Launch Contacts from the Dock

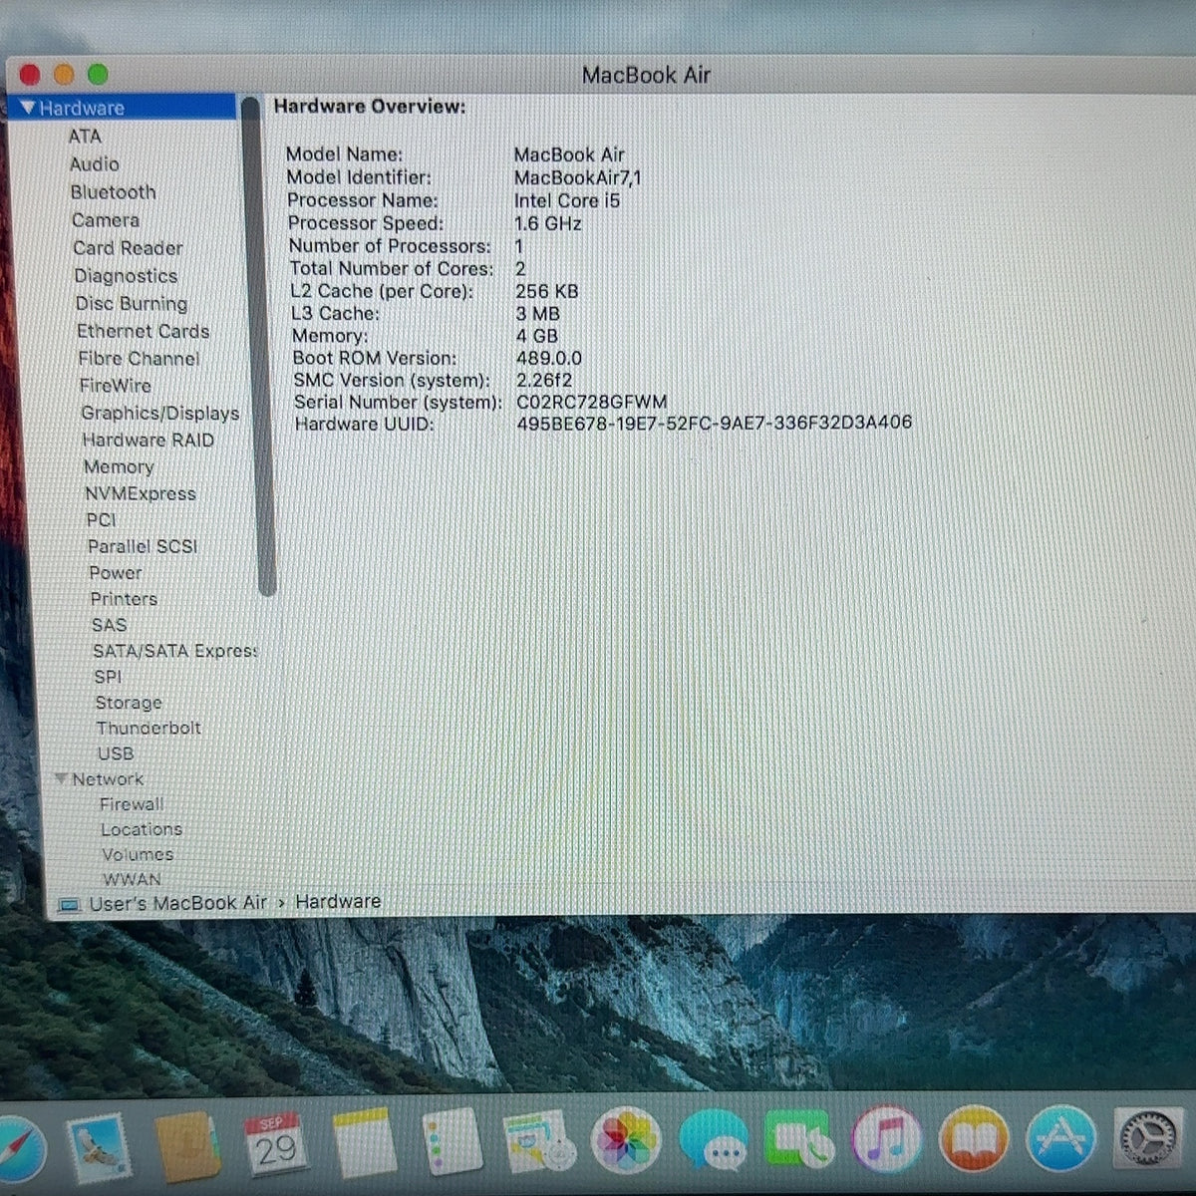pyautogui.click(x=186, y=1146)
